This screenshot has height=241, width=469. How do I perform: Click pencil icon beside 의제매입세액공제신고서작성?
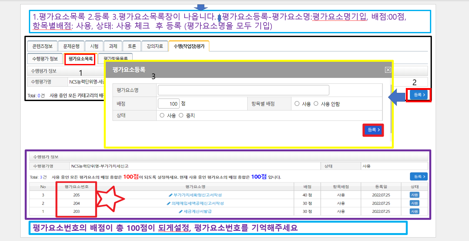169,203
